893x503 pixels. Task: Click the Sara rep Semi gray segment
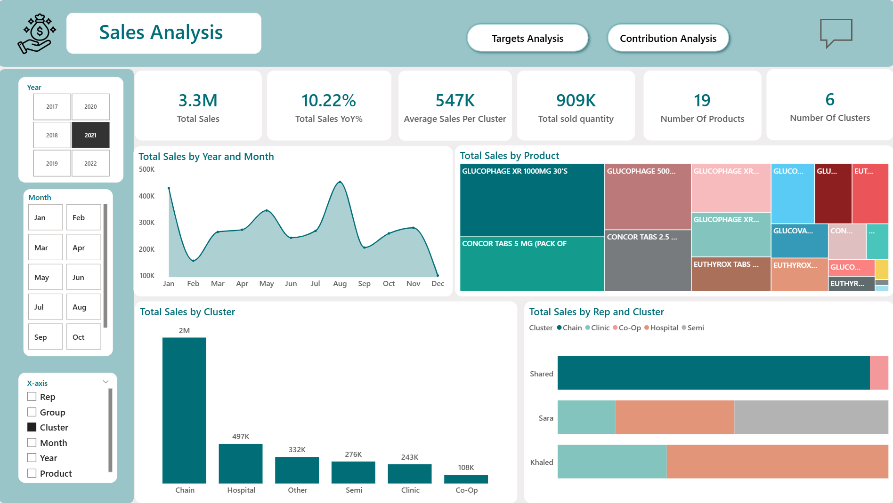click(x=811, y=417)
